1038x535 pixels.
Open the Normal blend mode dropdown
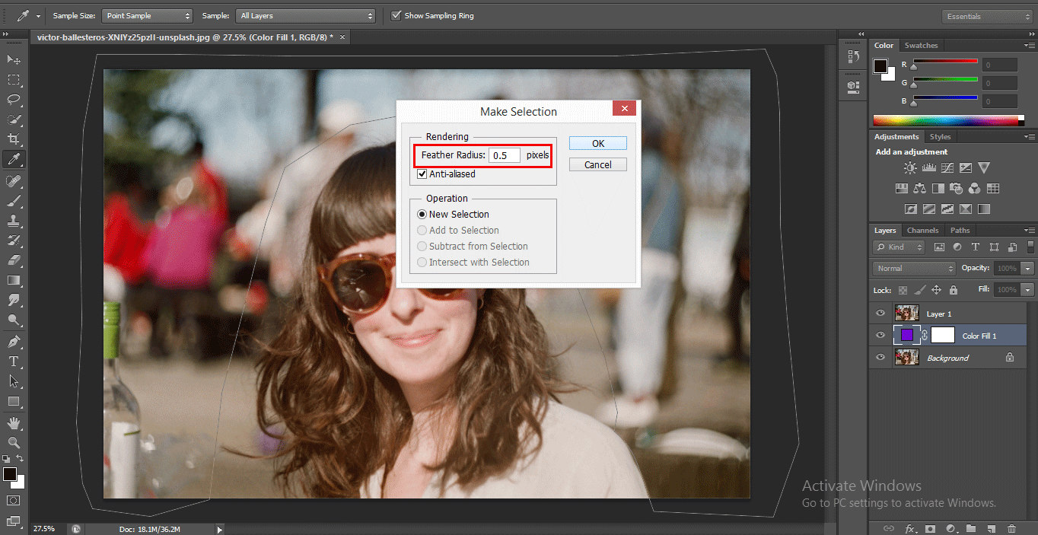(x=915, y=269)
